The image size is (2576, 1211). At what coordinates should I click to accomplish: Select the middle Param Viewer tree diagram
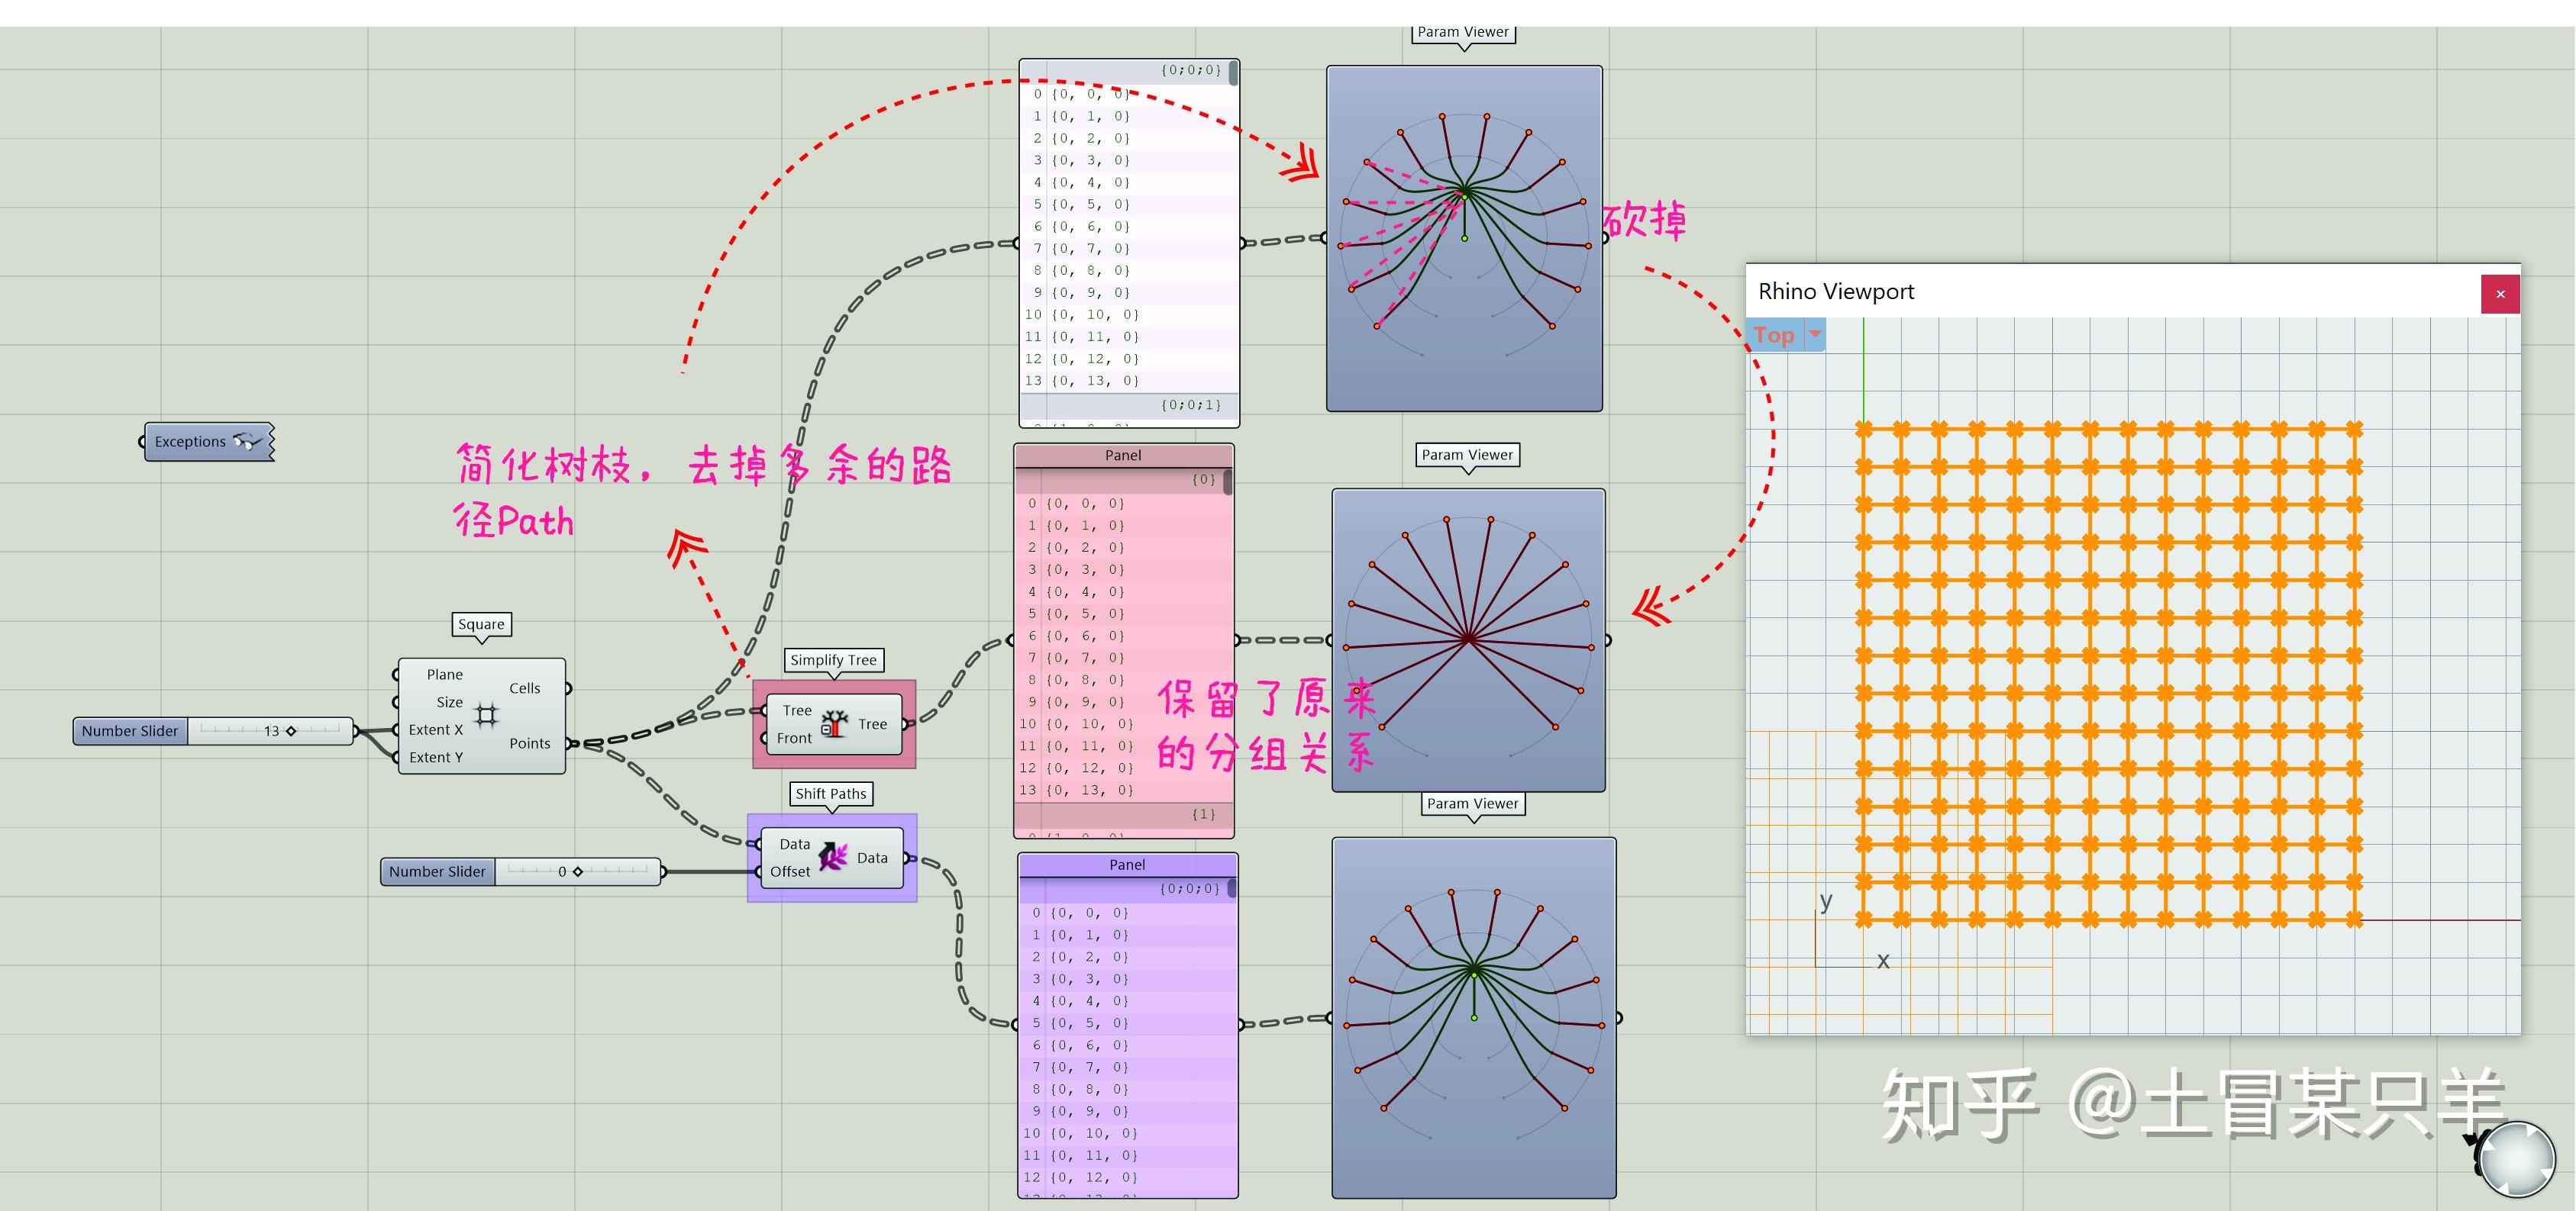point(1468,640)
